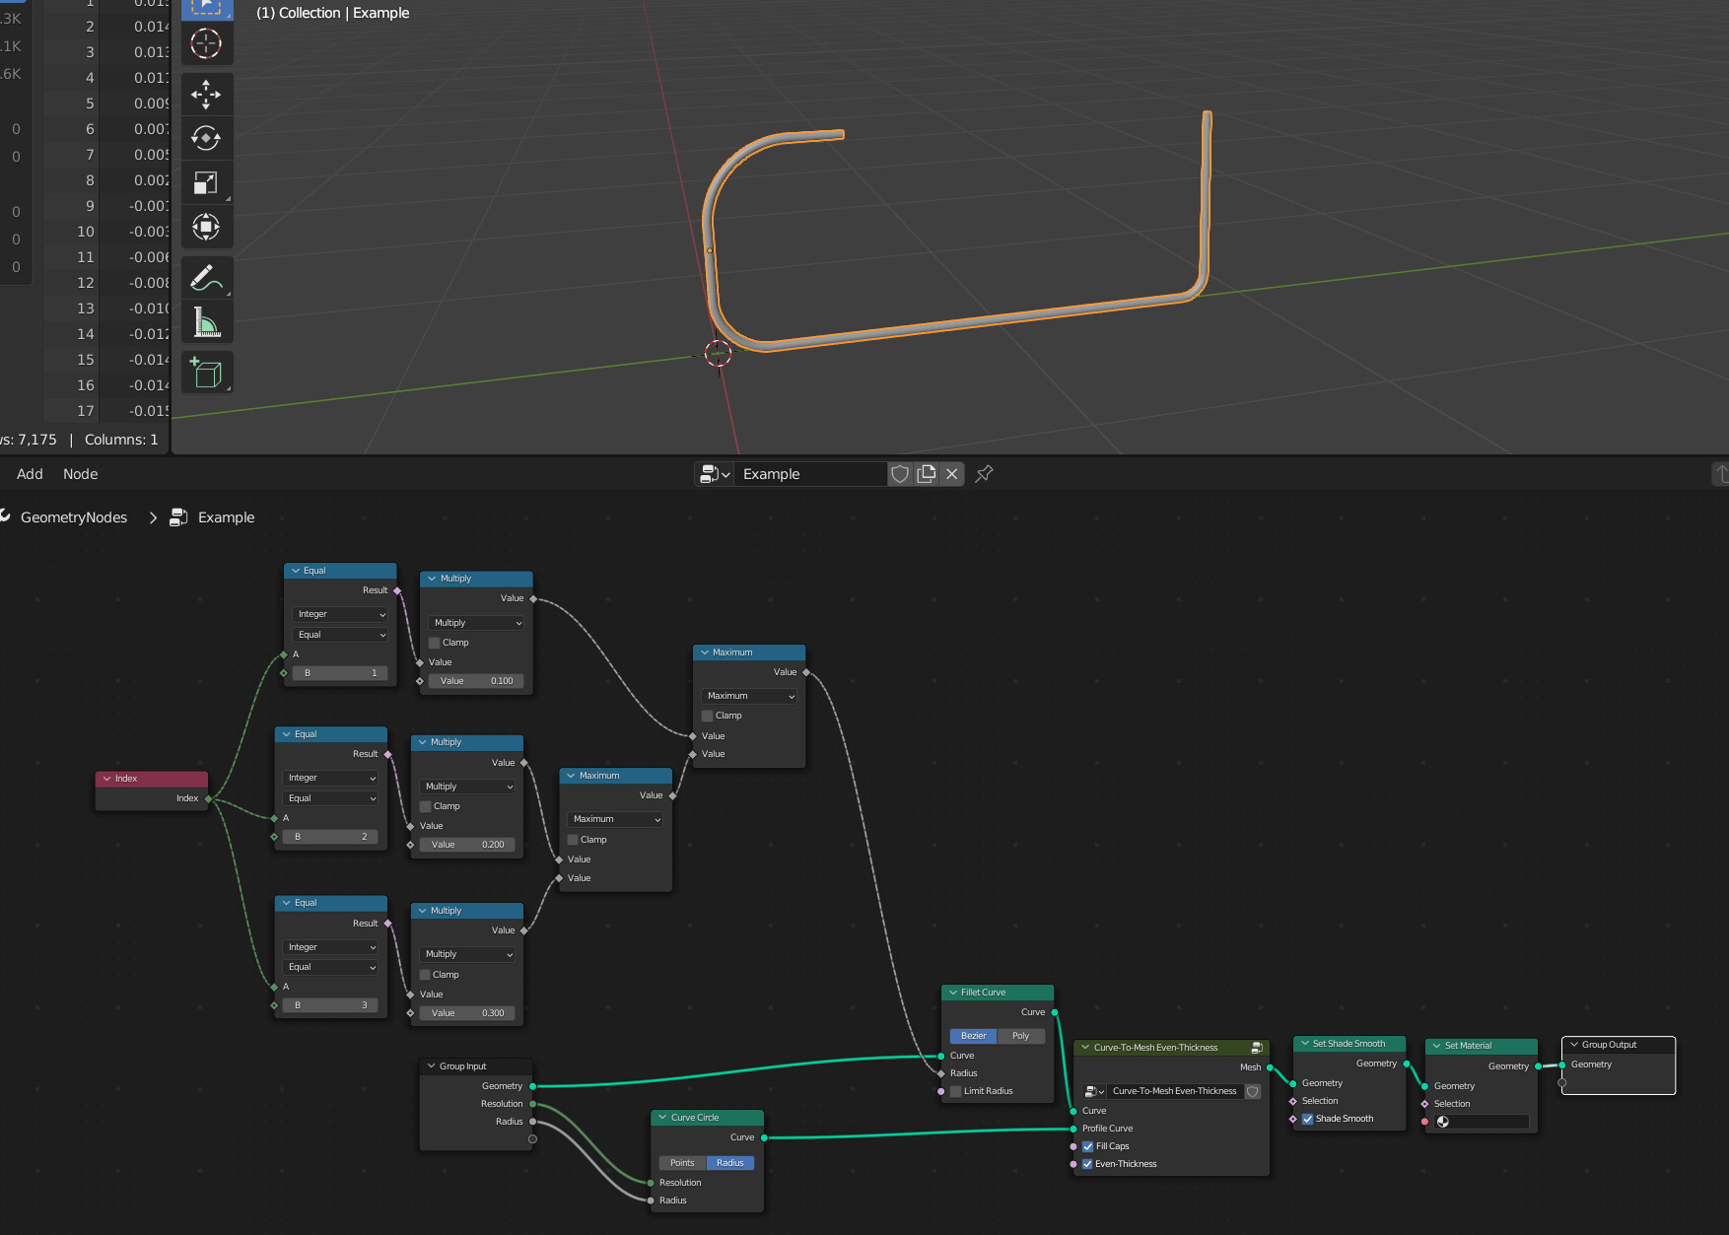Select Radius mode in Curve Circle node
Image resolution: width=1729 pixels, height=1235 pixels.
click(x=730, y=1163)
